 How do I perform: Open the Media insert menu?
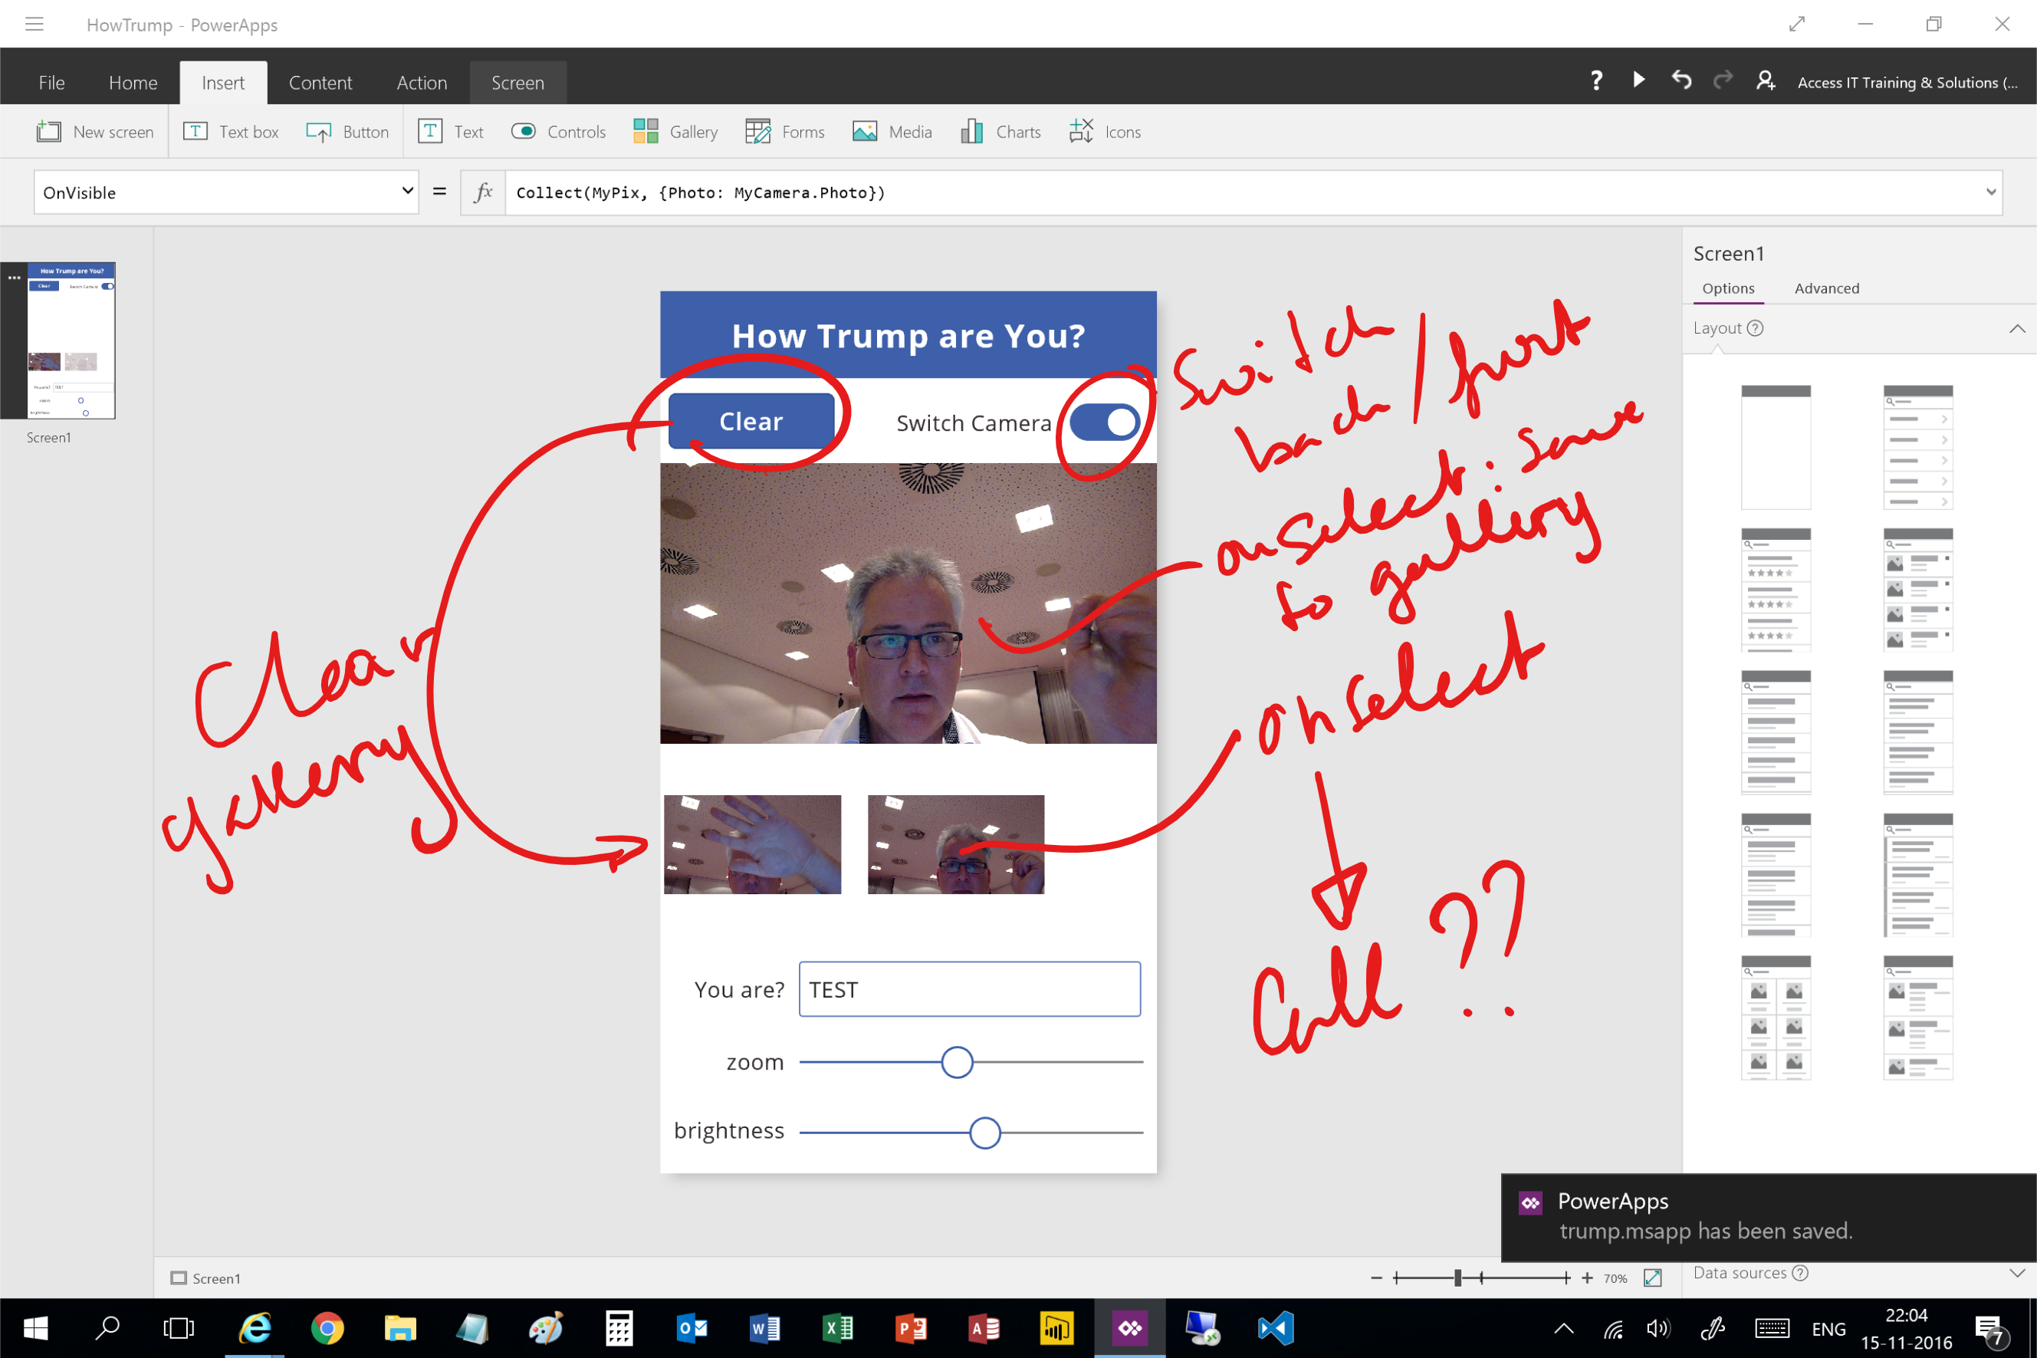pos(892,132)
